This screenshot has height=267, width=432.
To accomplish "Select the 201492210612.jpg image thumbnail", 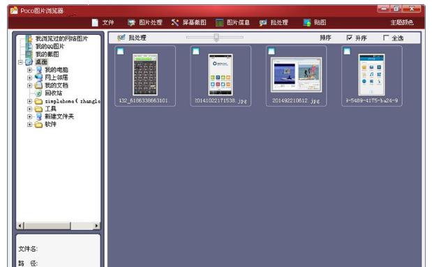I will coord(296,75).
